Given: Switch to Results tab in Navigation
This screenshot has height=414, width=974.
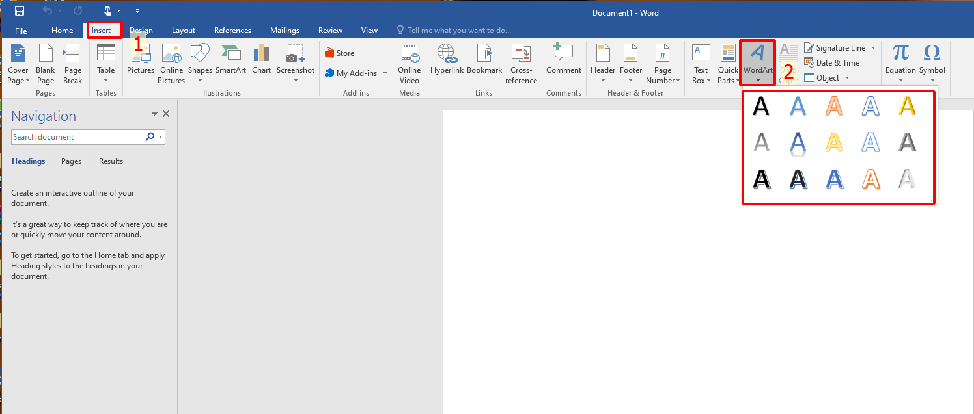Looking at the screenshot, I should tap(111, 161).
